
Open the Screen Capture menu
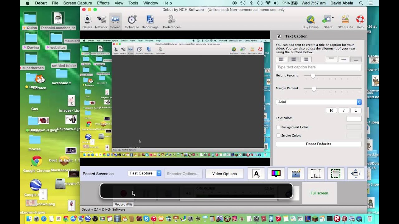pos(78,3)
